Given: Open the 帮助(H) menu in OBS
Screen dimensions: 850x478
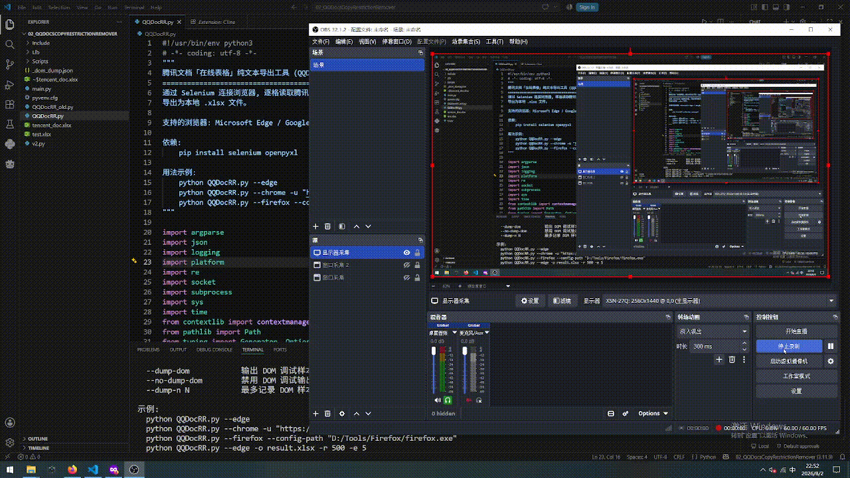Looking at the screenshot, I should [519, 41].
